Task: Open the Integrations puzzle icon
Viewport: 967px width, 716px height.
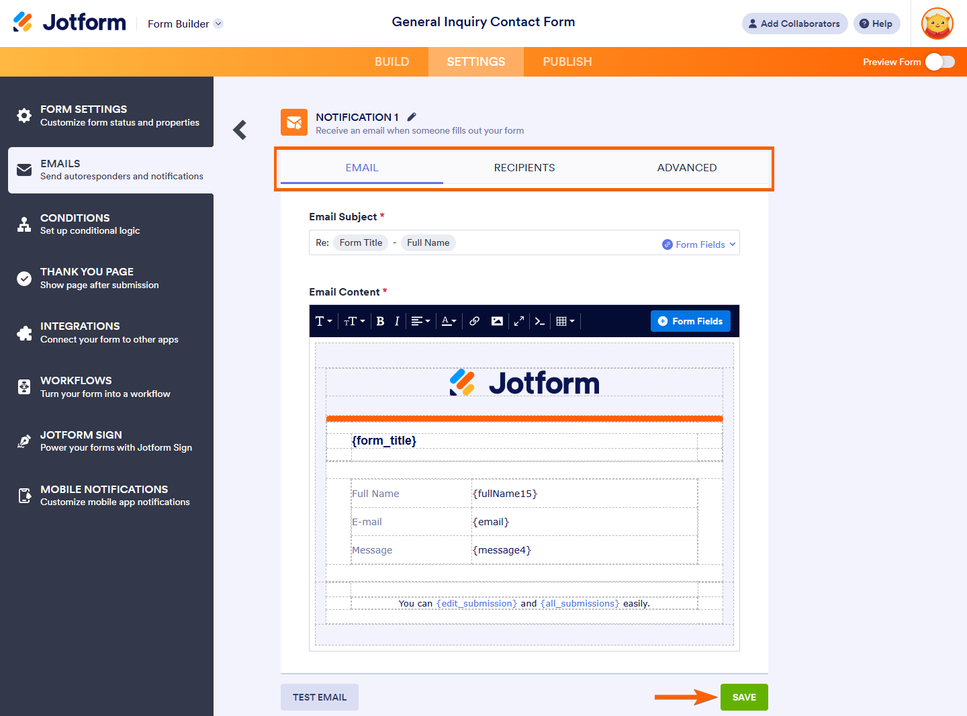Action: point(24,333)
